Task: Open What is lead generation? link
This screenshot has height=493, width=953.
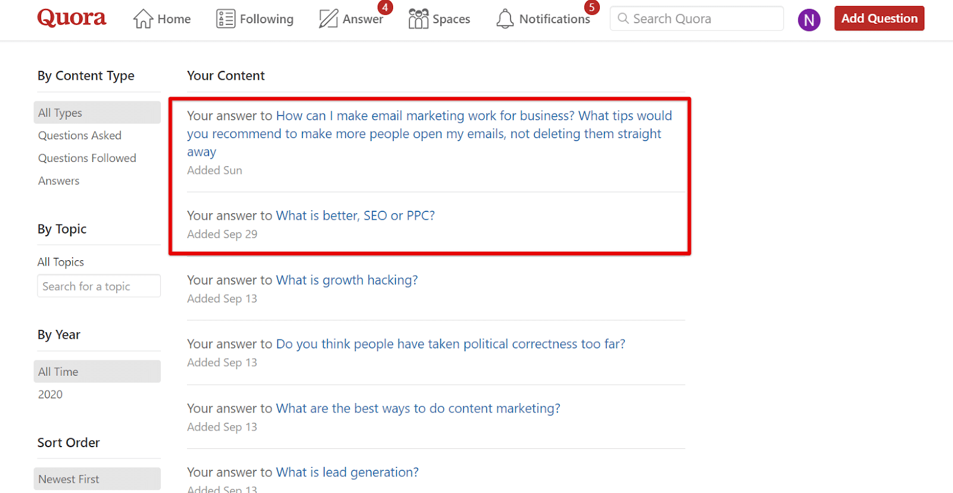Action: click(347, 472)
